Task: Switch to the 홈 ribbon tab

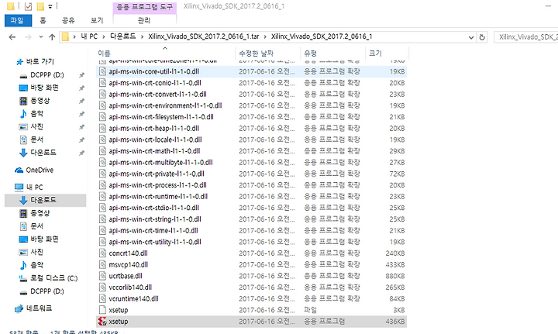Action: coord(43,21)
